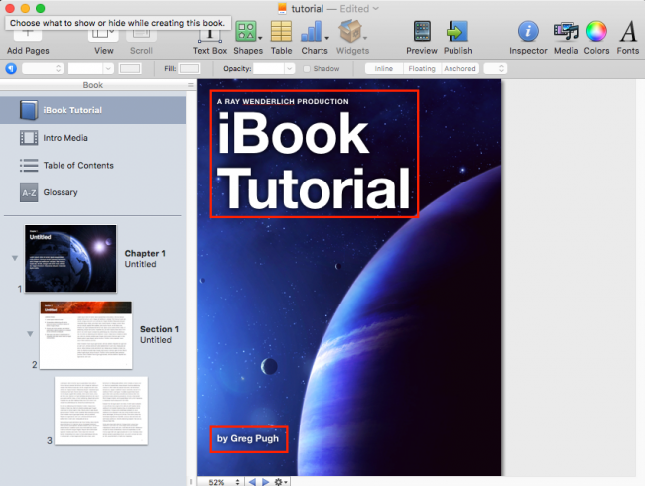Open the tutorial title dropdown arrow
645x486 pixels.
(x=375, y=8)
